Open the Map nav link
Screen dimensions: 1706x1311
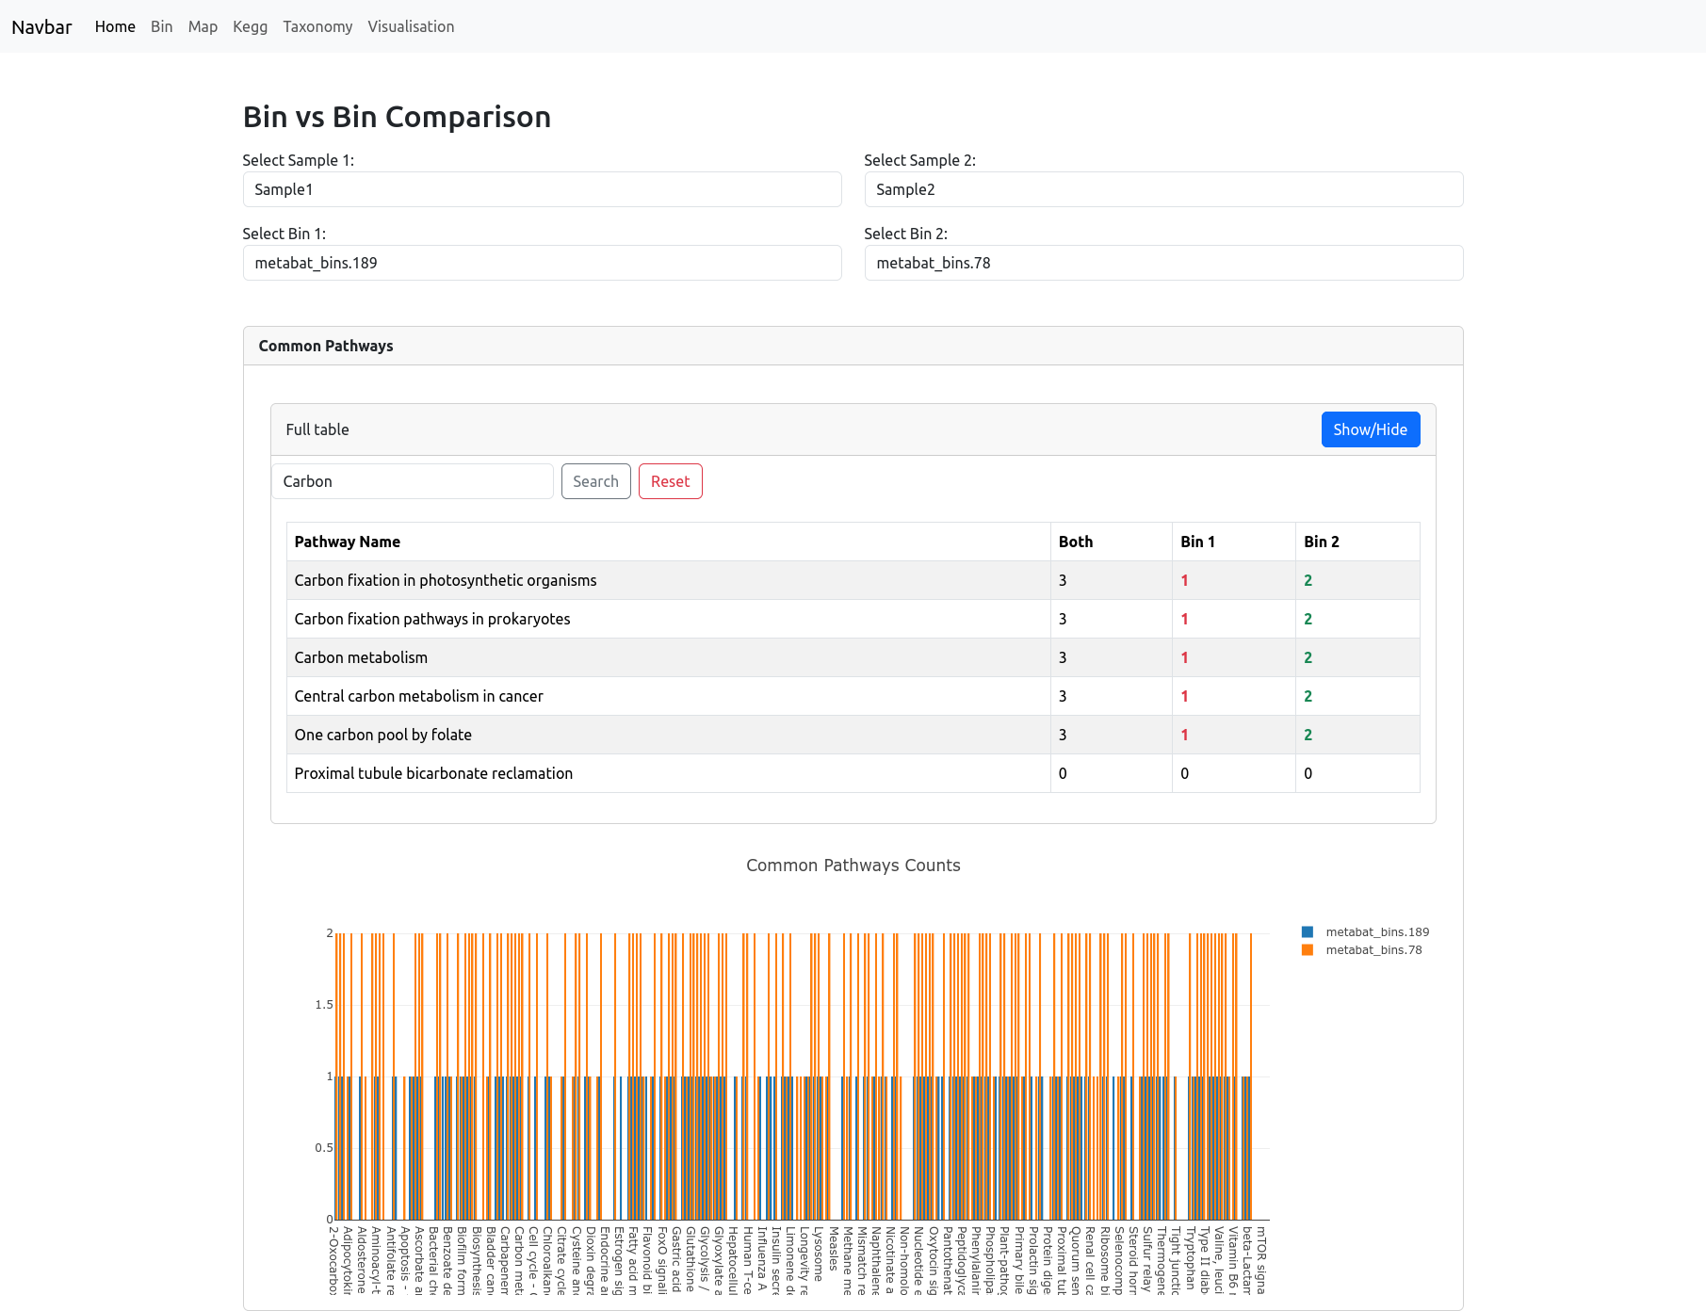(203, 26)
